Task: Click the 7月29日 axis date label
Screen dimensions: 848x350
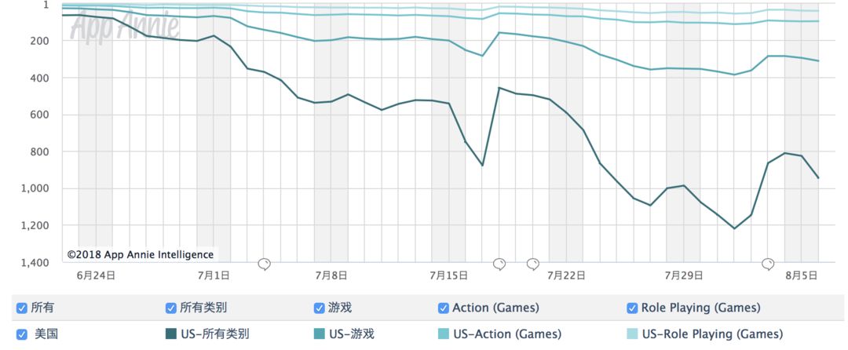Action: click(684, 276)
